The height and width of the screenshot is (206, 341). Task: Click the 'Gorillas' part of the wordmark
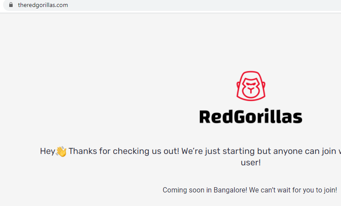(268, 116)
